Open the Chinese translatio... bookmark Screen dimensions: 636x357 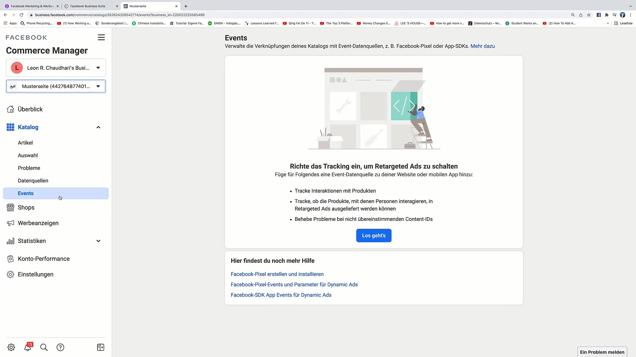[149, 23]
